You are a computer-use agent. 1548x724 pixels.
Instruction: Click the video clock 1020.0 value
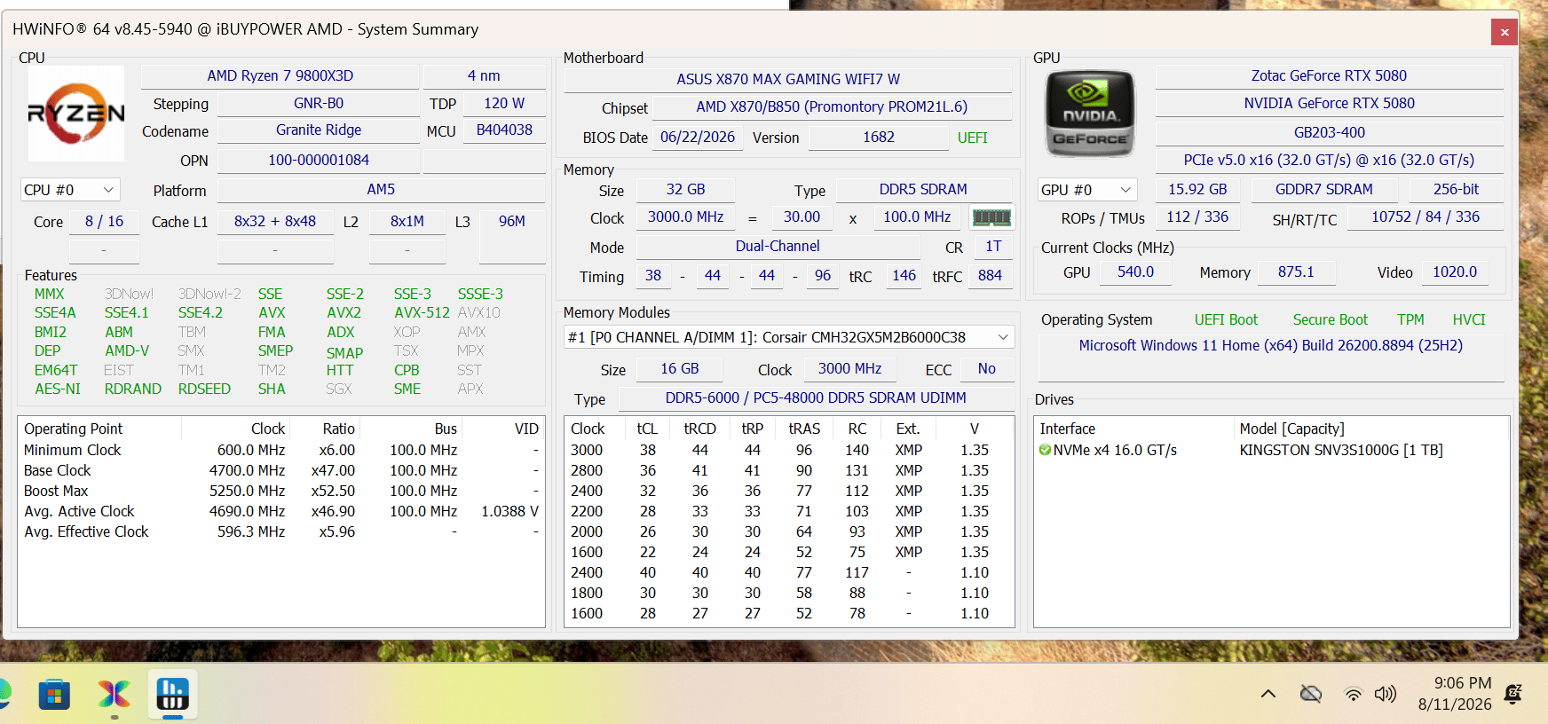[1455, 272]
